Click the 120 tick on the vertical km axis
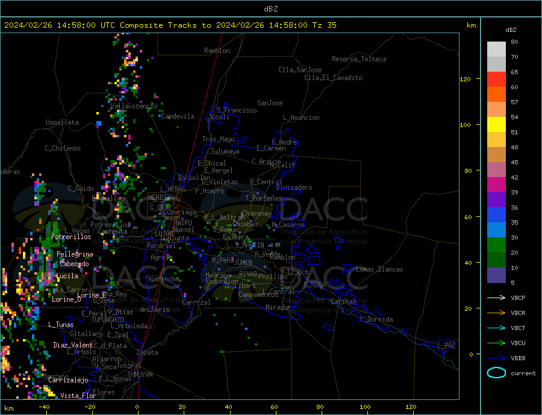Image resolution: width=542 pixels, height=415 pixels. click(466, 79)
